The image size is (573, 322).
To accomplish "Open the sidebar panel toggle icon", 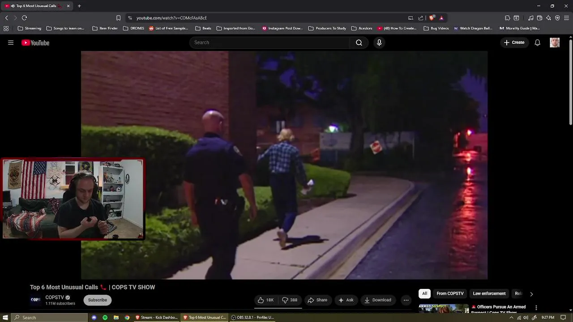I will 516,18.
